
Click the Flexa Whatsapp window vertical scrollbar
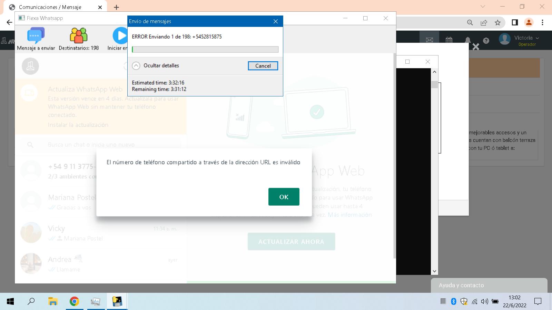pos(395,155)
